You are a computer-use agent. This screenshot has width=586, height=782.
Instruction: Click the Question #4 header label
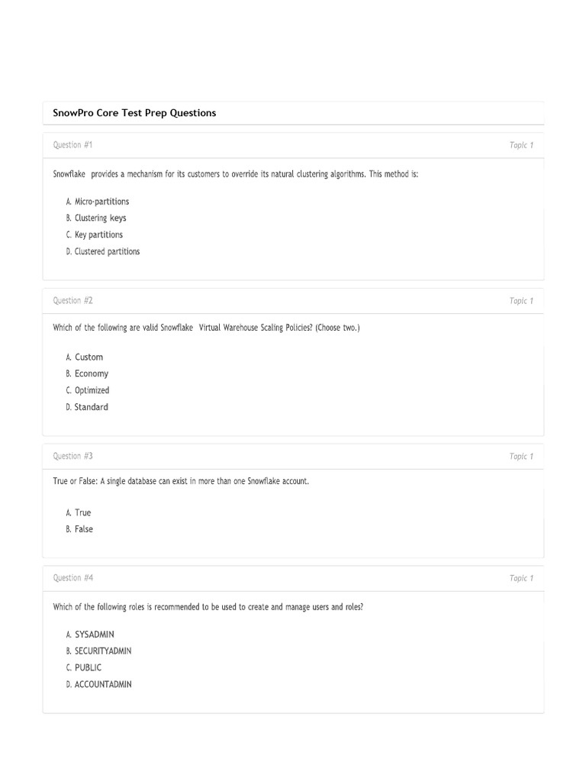[x=72, y=578]
